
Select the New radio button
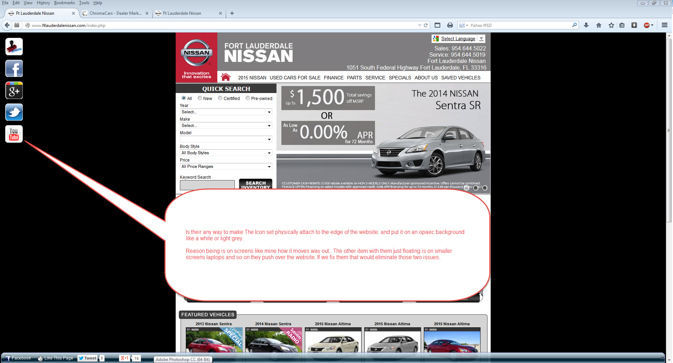point(200,98)
